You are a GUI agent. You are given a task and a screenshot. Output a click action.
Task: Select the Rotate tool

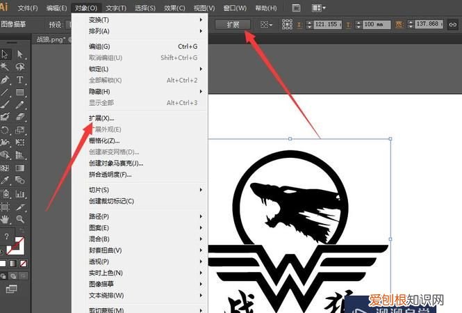click(5, 130)
